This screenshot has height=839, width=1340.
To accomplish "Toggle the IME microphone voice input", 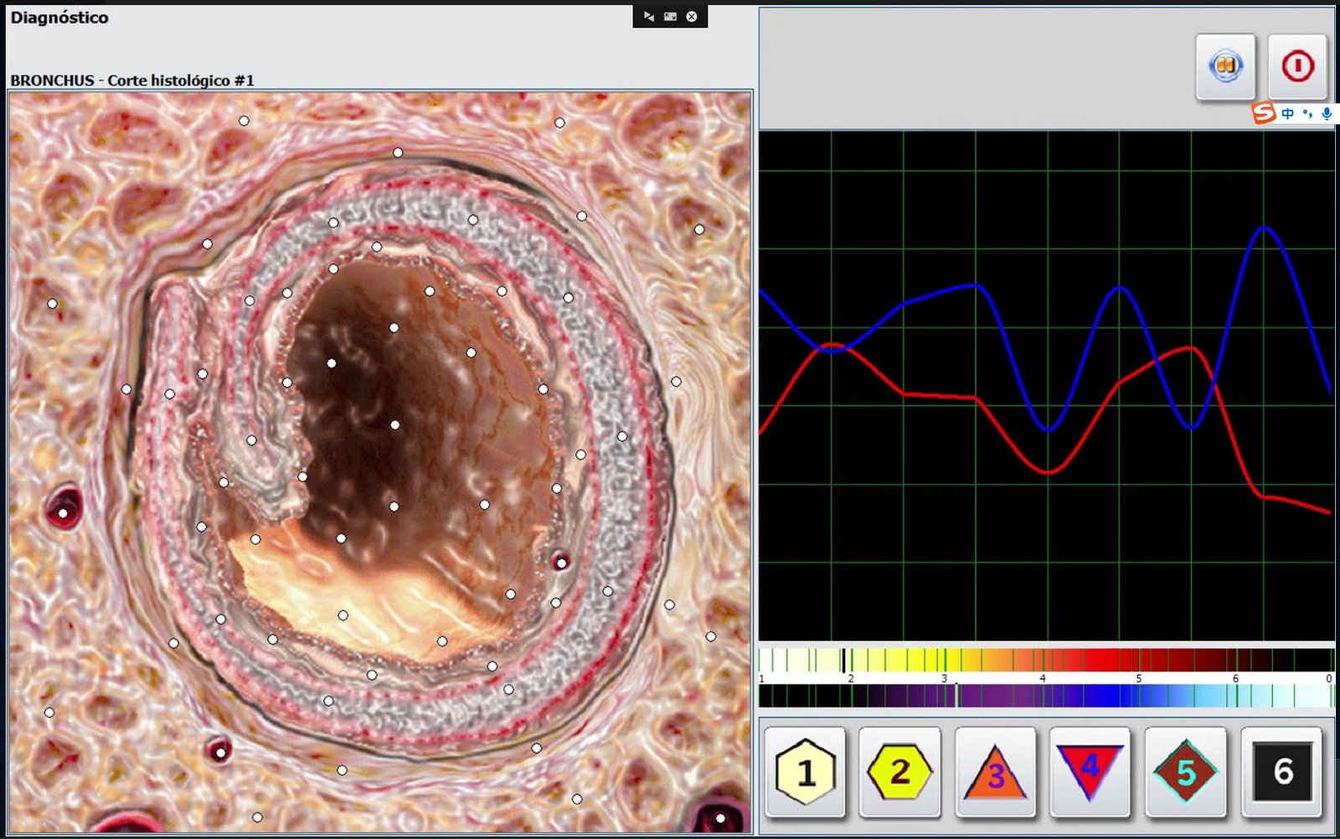I will pos(1327,113).
